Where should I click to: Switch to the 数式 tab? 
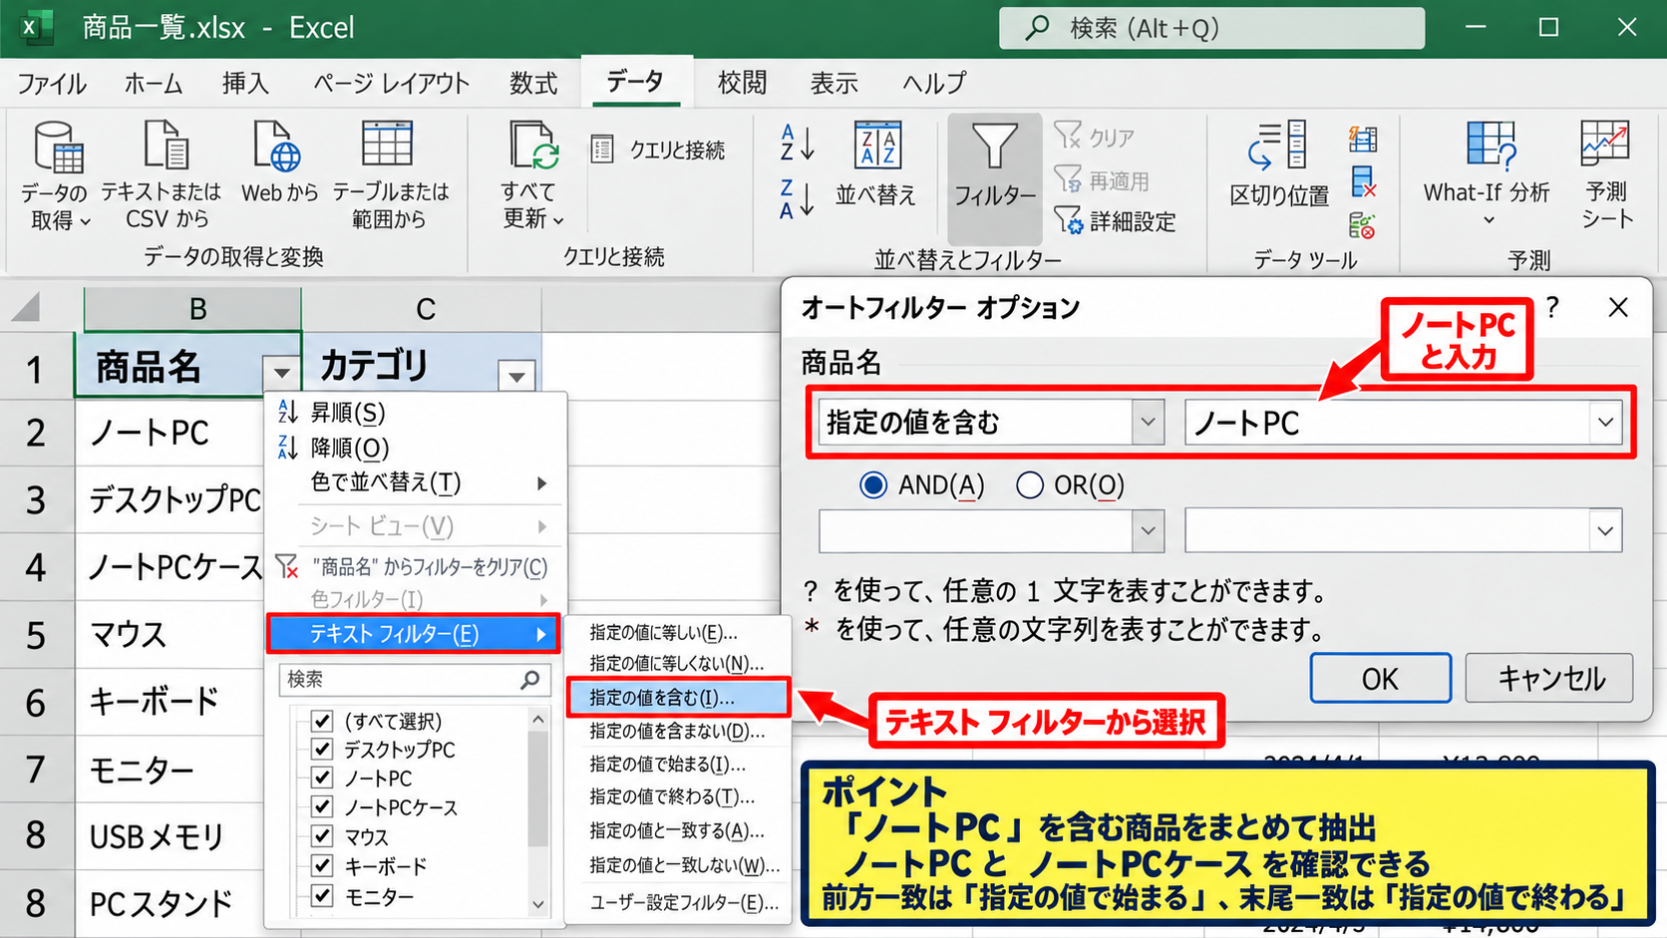point(533,83)
